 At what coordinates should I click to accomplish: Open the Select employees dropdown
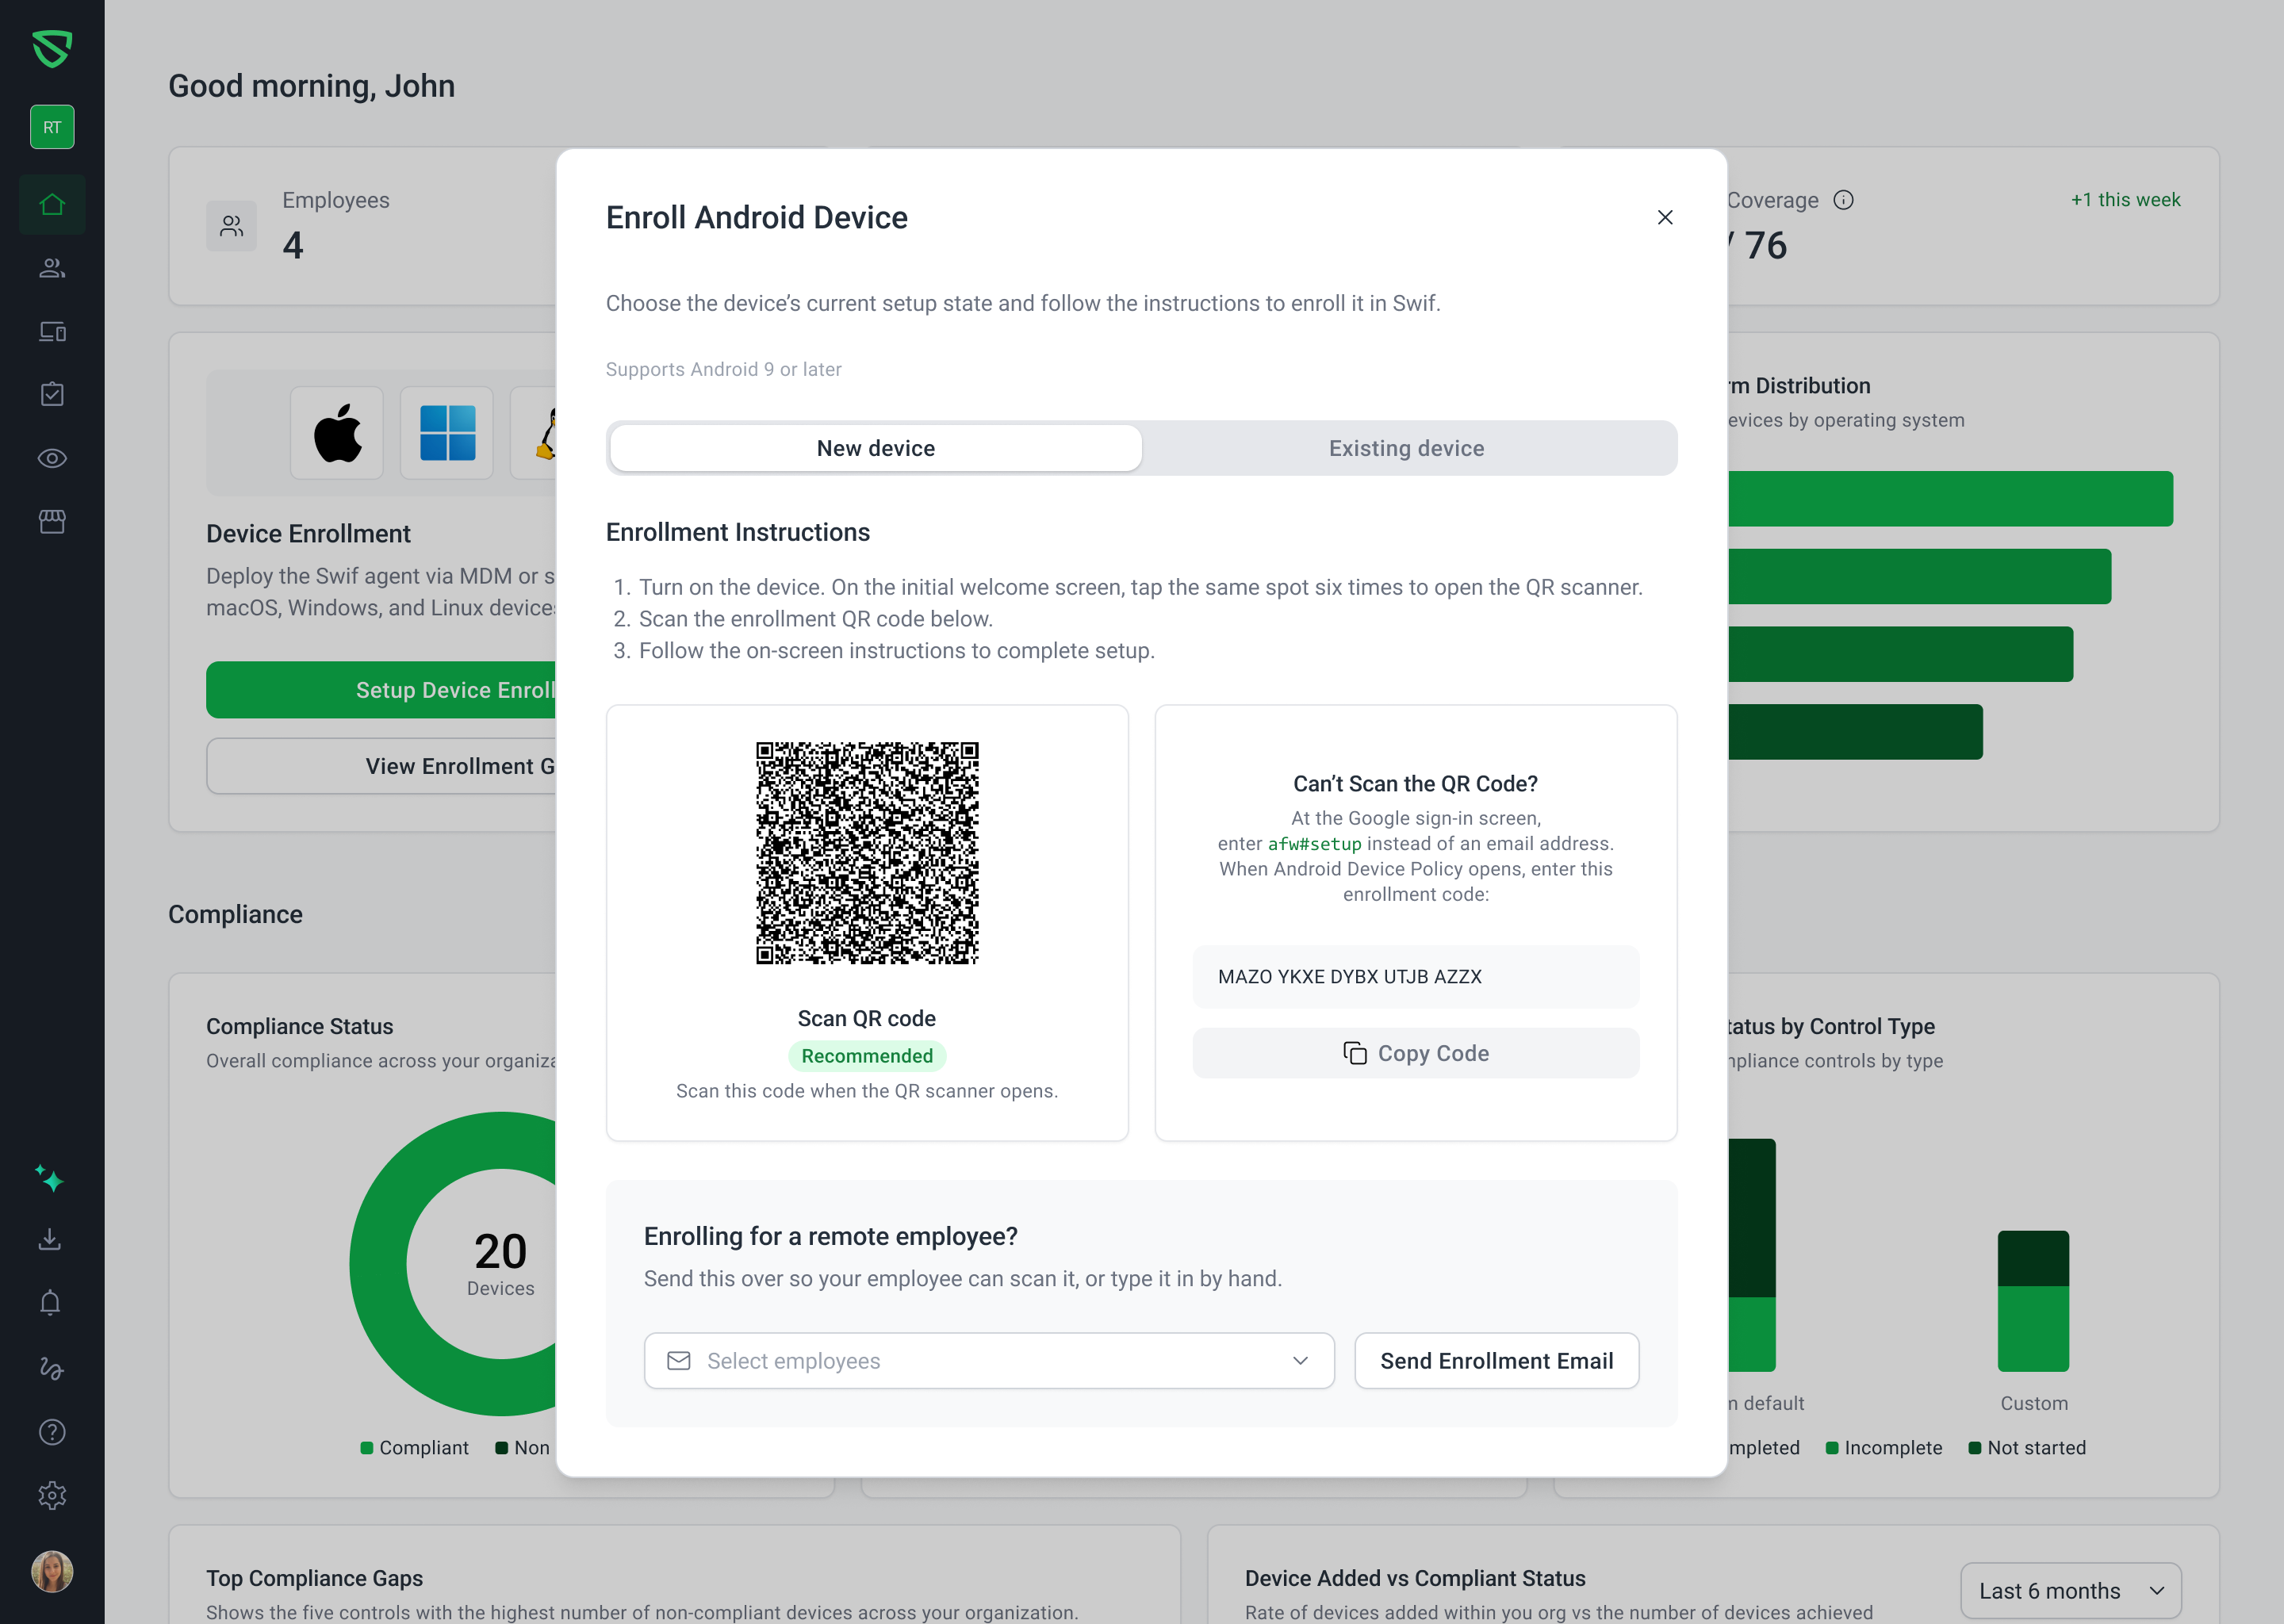[x=989, y=1361]
